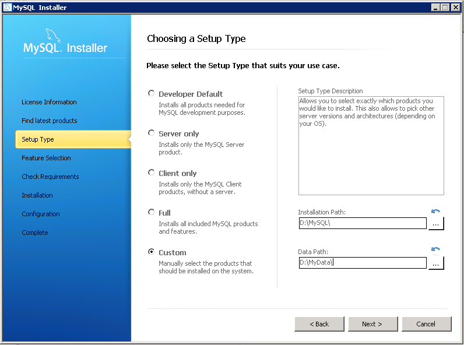Select the Full setup type

[151, 213]
